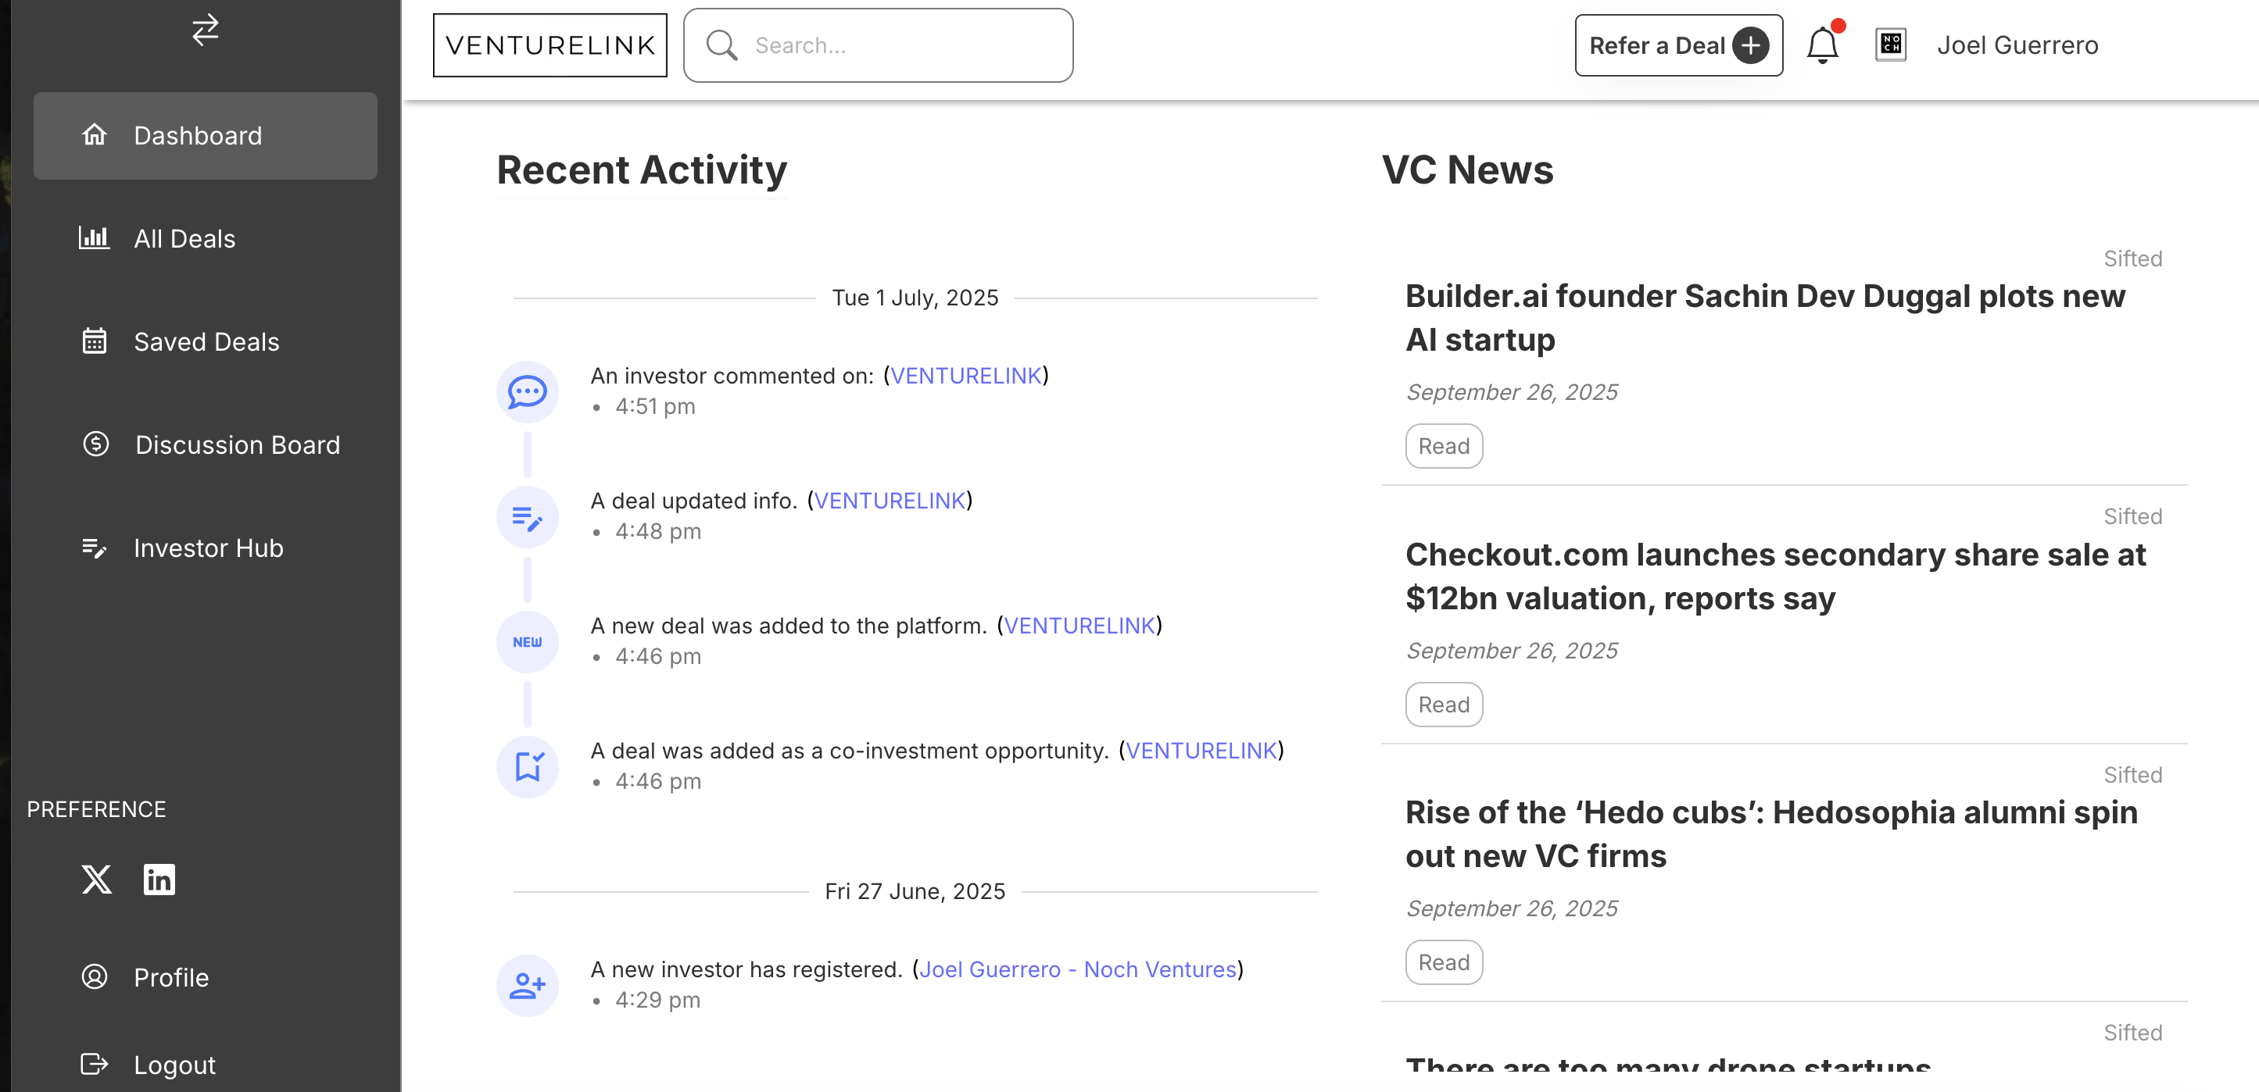Open Joel Guerrero - Noch Ventures link
Viewport: 2259px width, 1092px height.
point(1077,969)
